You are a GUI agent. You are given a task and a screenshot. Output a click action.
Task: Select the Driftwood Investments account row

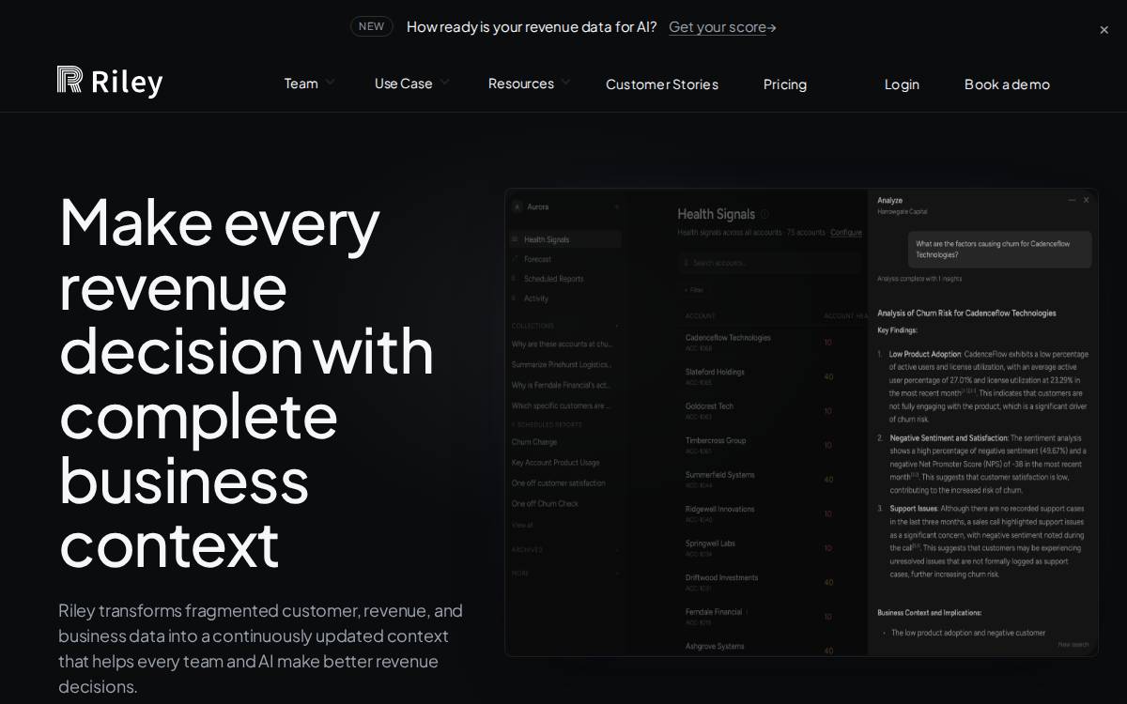pos(772,582)
